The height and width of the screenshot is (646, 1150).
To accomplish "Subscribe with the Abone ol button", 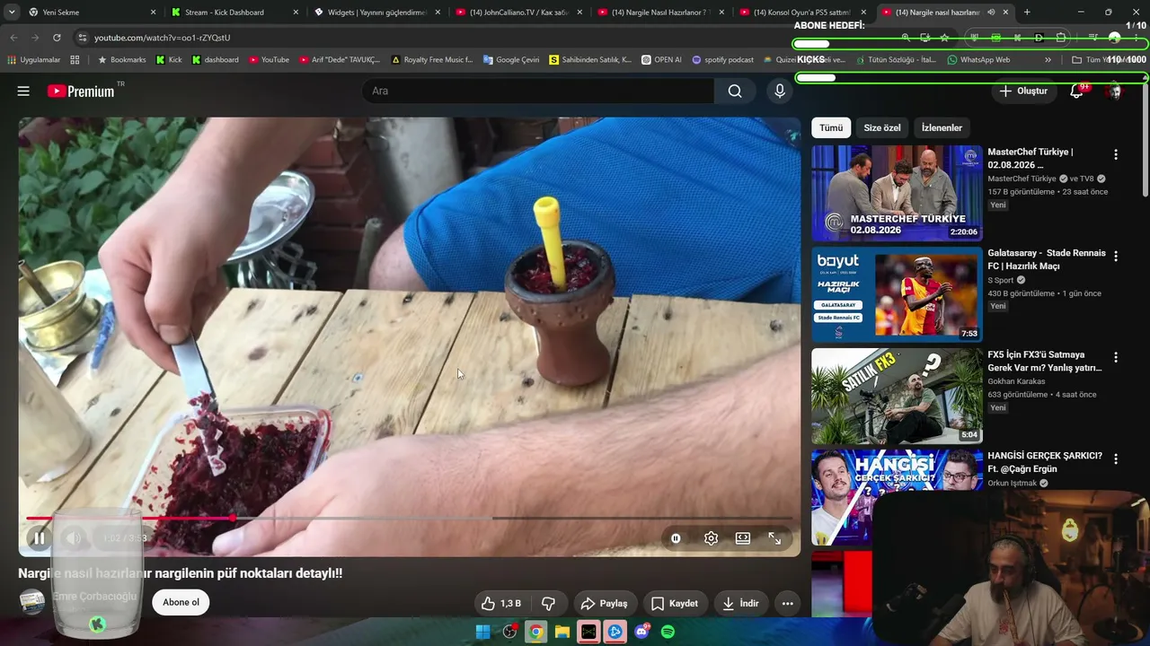I will tap(181, 602).
